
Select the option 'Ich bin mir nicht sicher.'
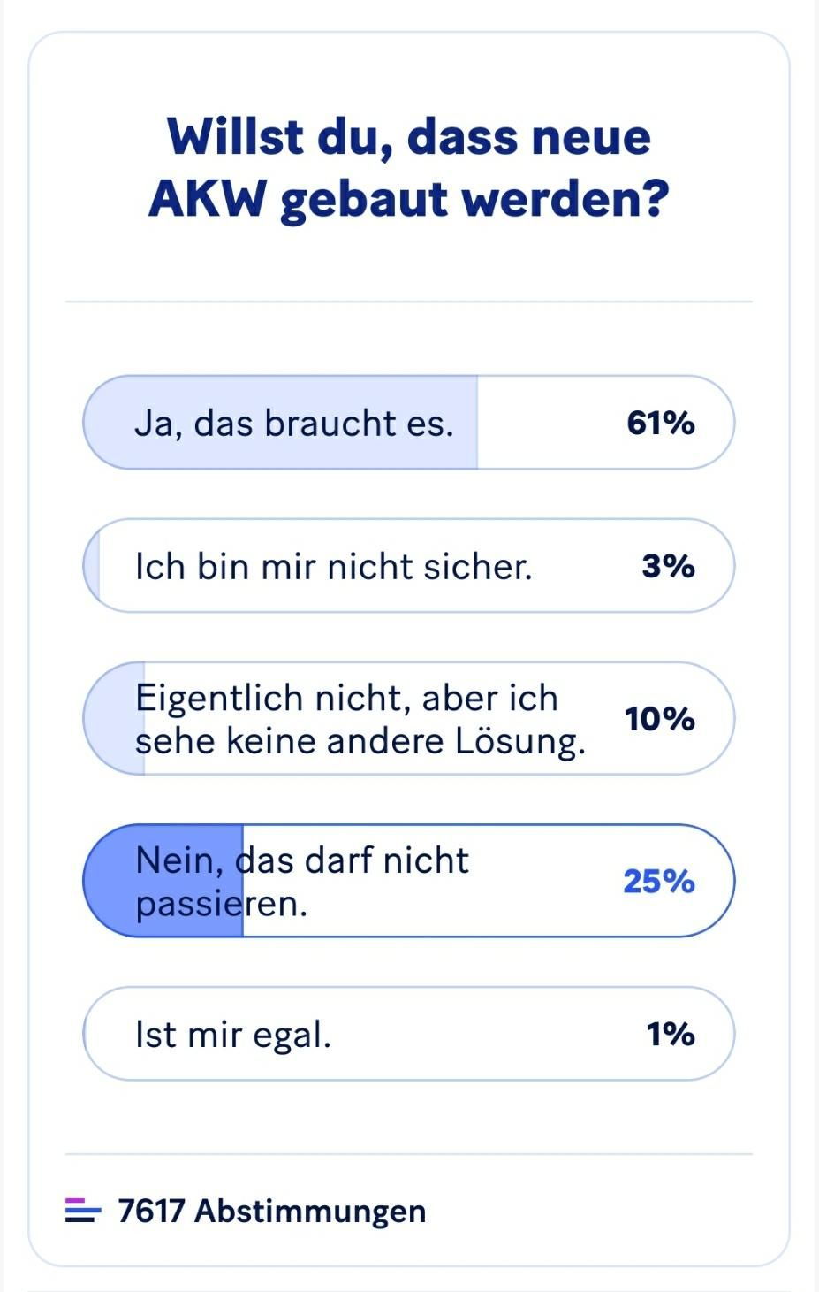coord(409,566)
